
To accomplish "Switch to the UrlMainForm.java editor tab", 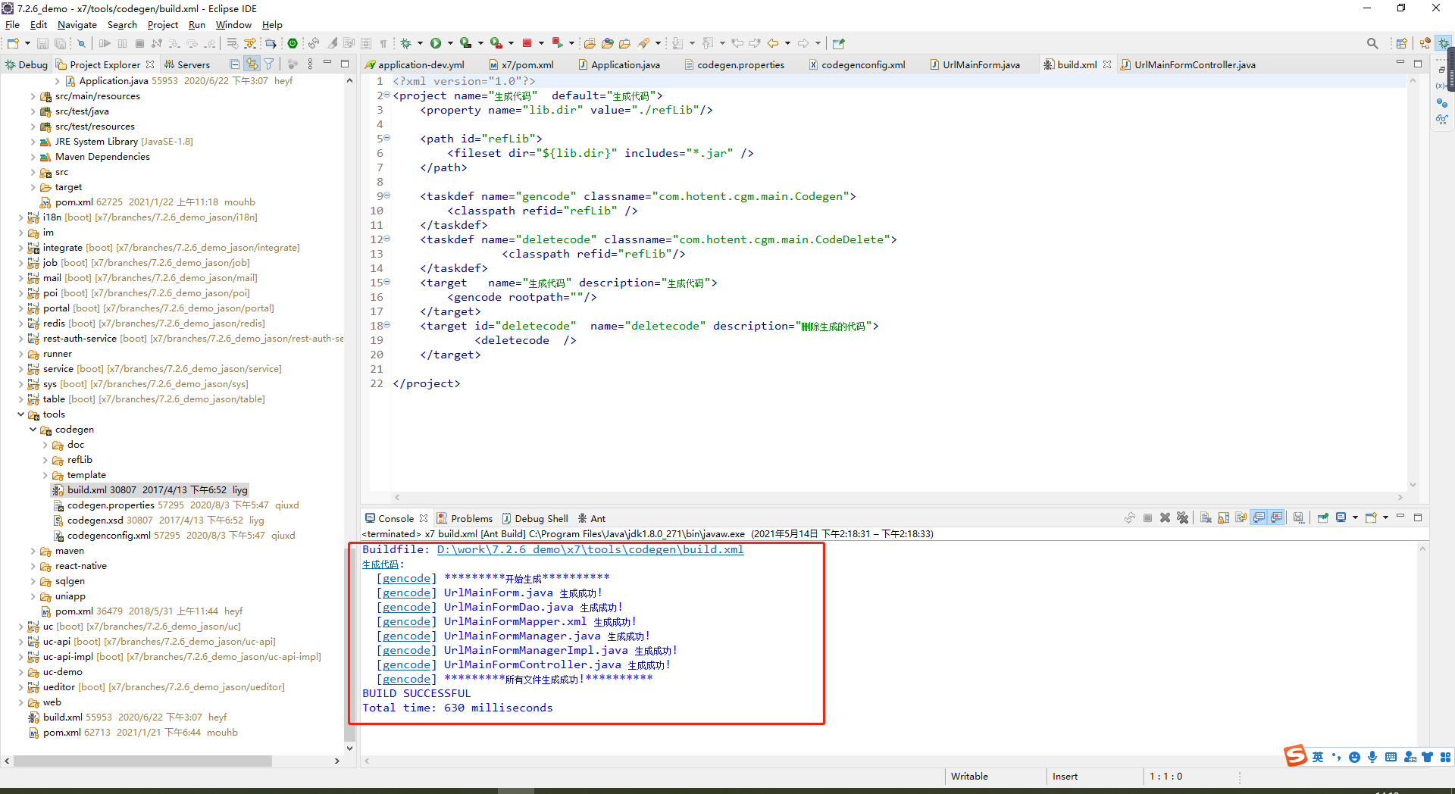I will [981, 64].
